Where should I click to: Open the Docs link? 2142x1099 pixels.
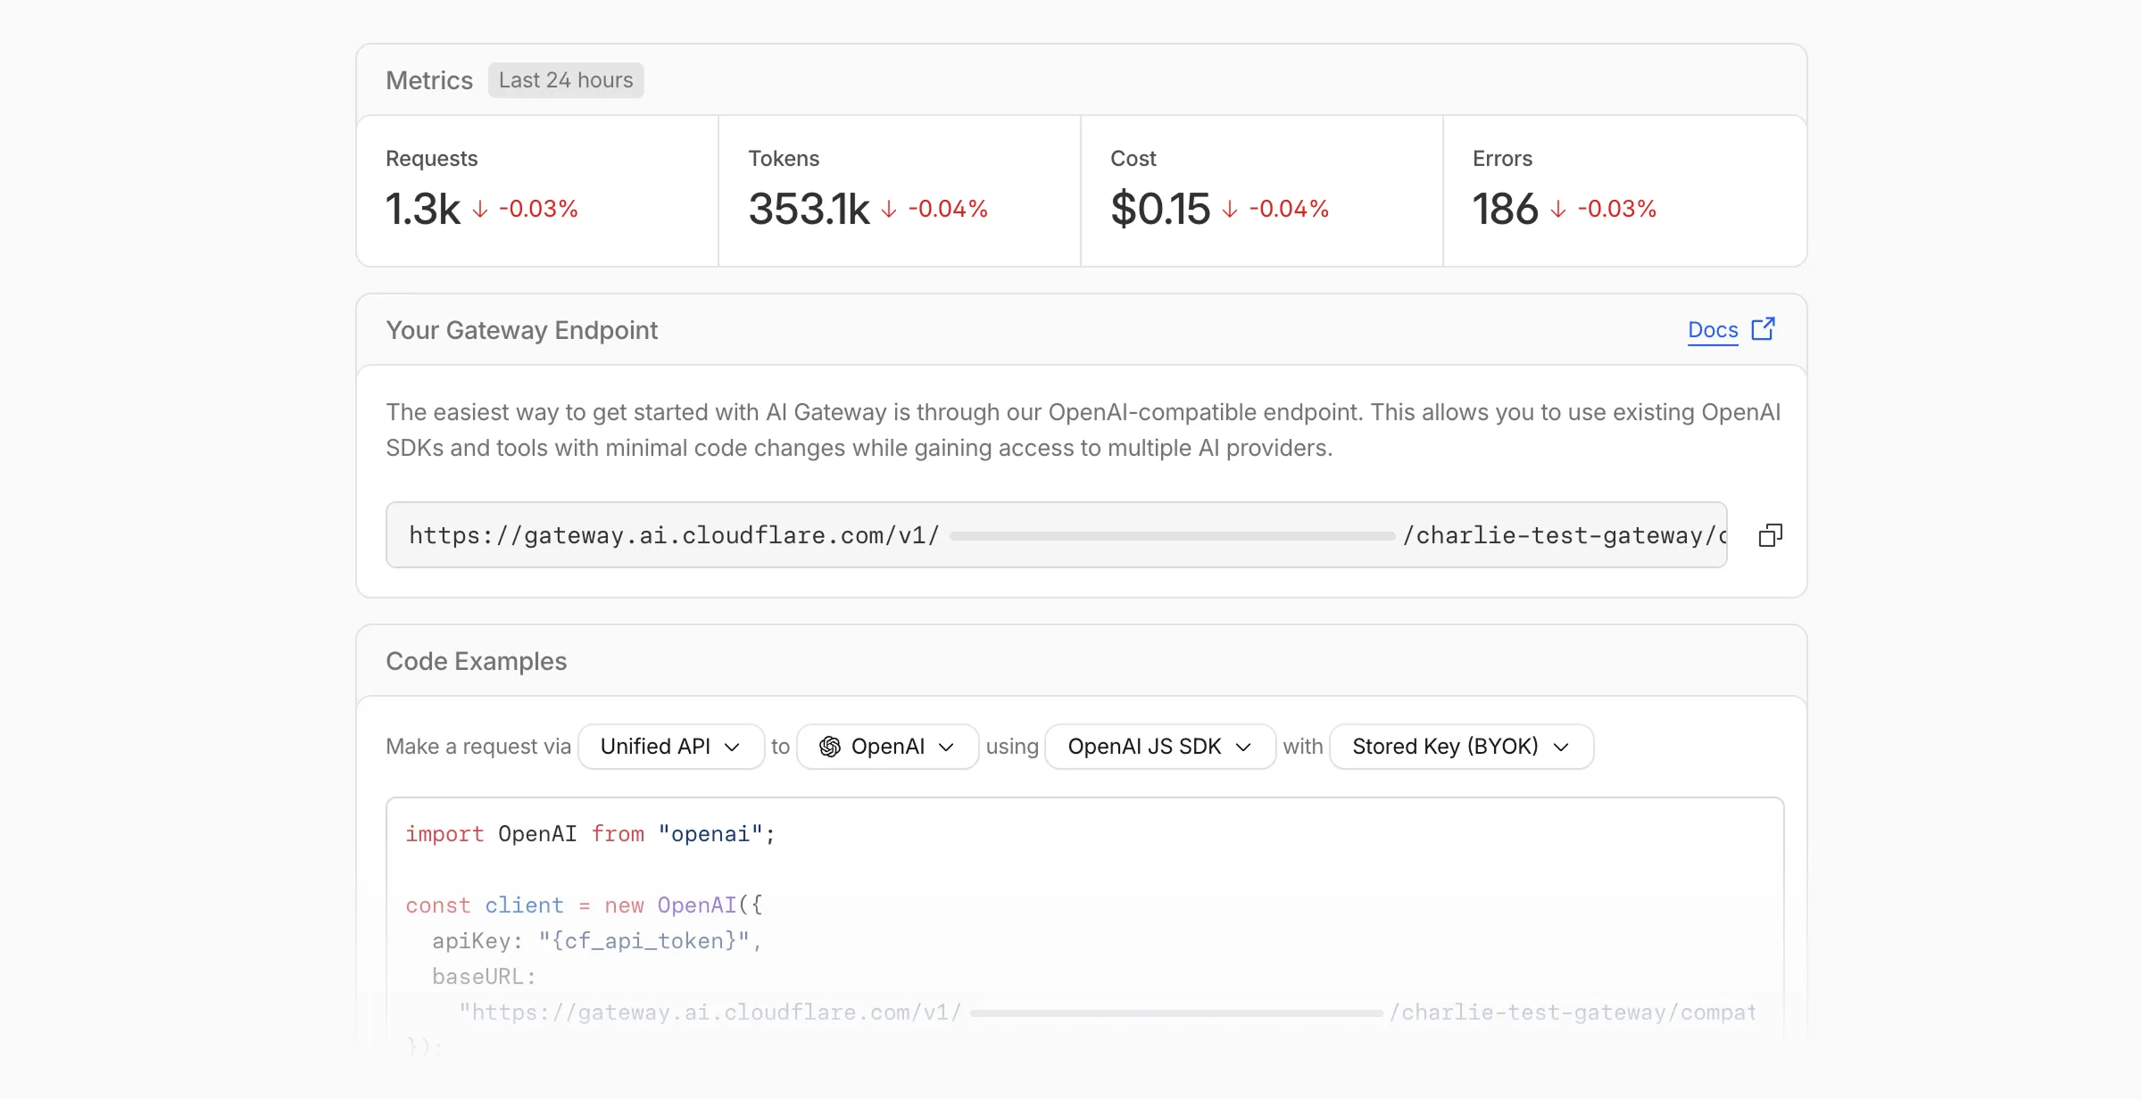click(x=1711, y=329)
